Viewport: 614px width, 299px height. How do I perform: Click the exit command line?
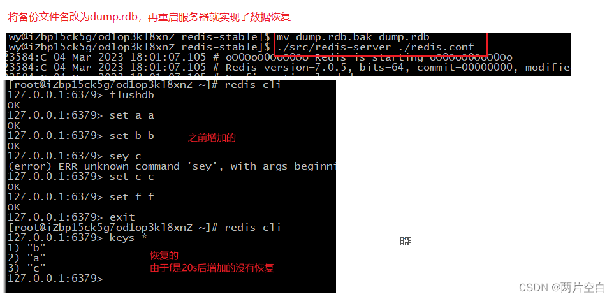tap(71, 217)
